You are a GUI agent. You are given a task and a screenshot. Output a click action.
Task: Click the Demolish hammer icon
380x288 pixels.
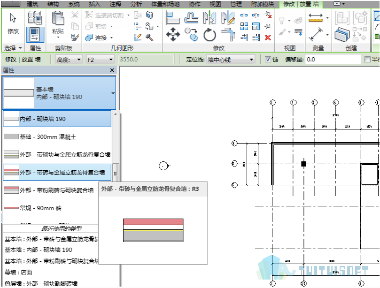pos(149,38)
